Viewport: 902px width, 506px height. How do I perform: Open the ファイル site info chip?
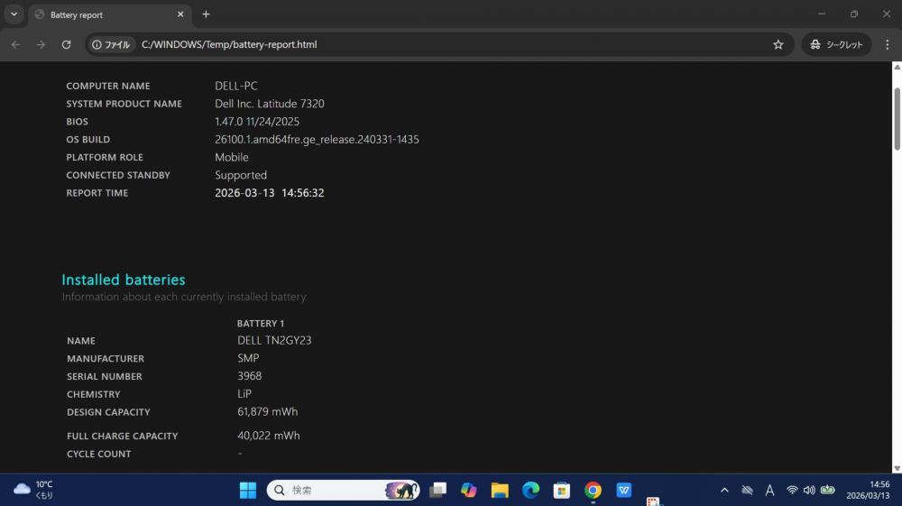click(x=111, y=44)
